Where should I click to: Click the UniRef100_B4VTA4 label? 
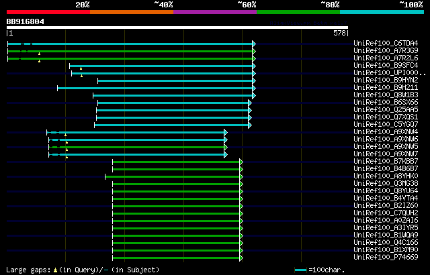386,198
